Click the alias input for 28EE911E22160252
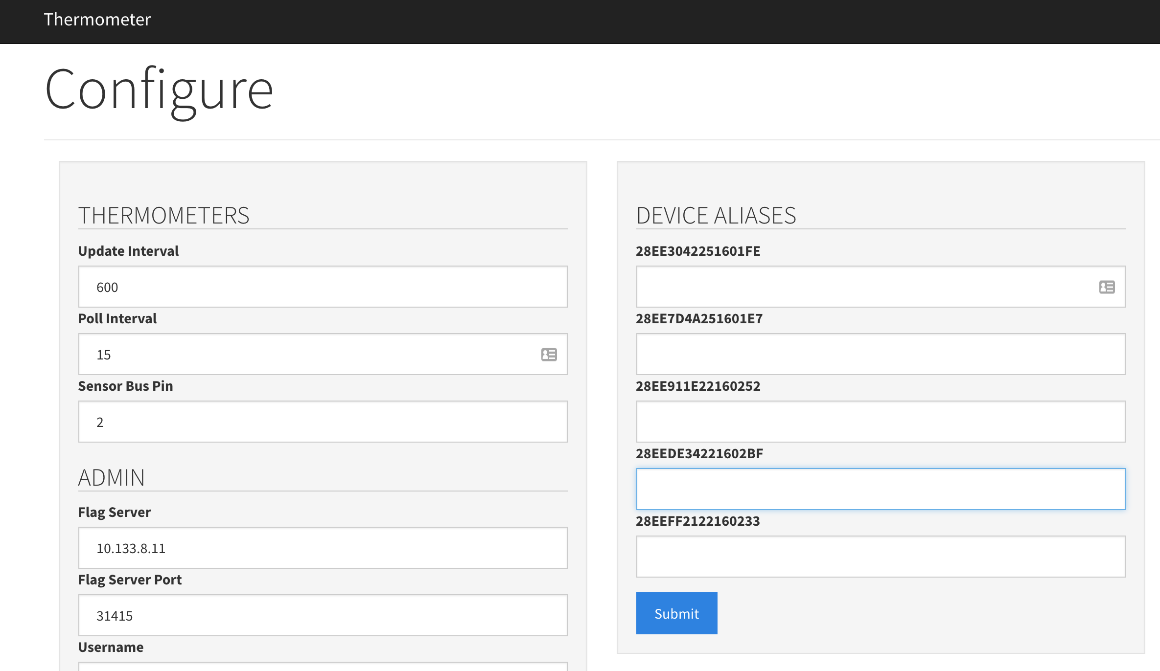 click(880, 422)
